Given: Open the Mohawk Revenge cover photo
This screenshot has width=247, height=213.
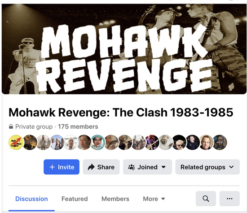Looking at the screenshot, I should tap(124, 49).
